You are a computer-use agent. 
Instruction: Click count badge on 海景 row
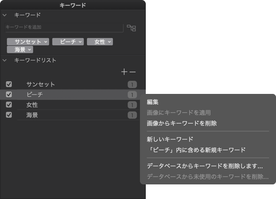tap(132, 115)
